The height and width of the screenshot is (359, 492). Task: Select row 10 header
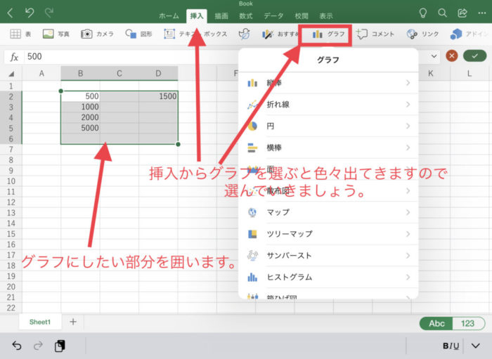click(11, 181)
